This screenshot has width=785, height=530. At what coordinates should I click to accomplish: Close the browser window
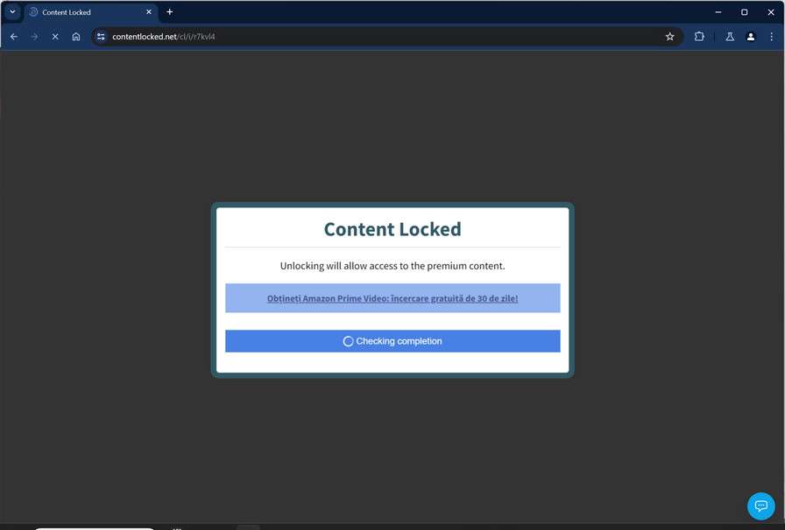[x=771, y=12]
